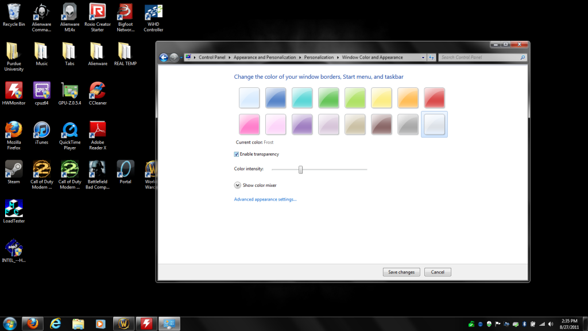Open the Recycle Bin desktop icon
588x331 pixels.
tap(14, 15)
